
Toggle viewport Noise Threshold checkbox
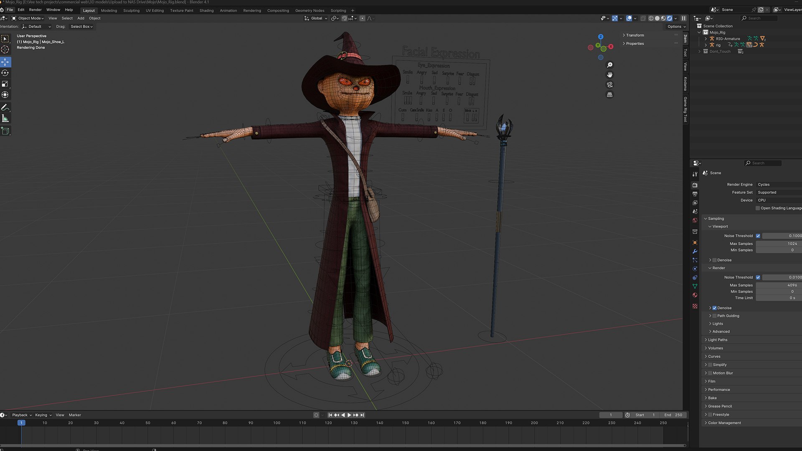click(x=758, y=236)
